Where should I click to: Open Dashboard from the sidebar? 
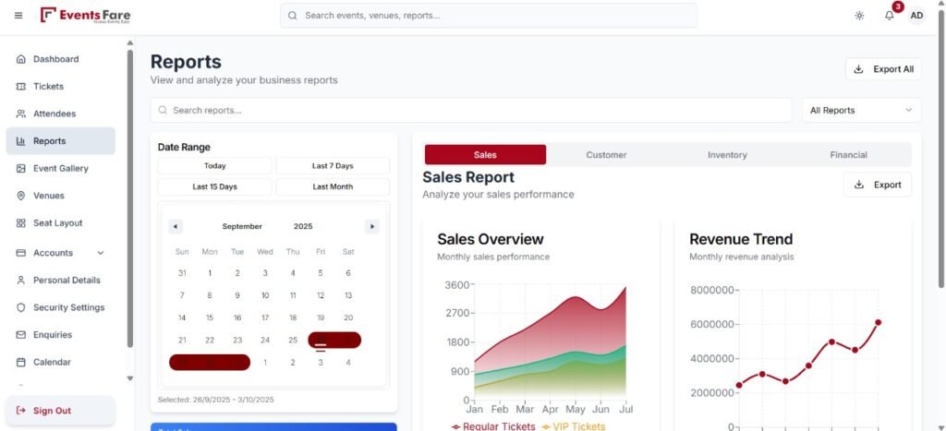tap(55, 59)
